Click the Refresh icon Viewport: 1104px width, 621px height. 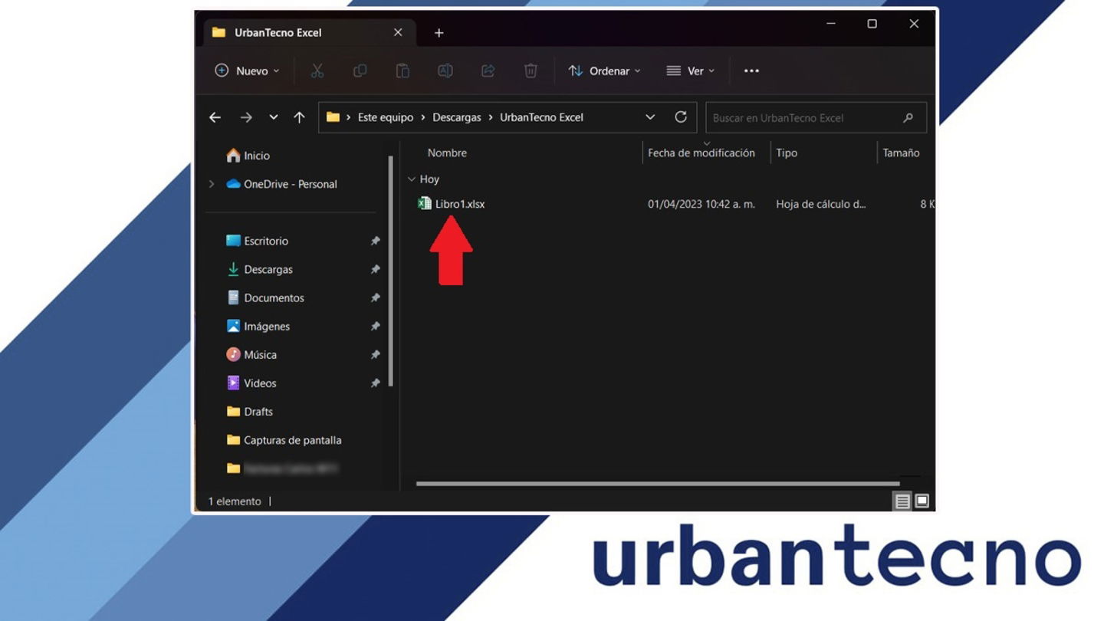coord(681,117)
